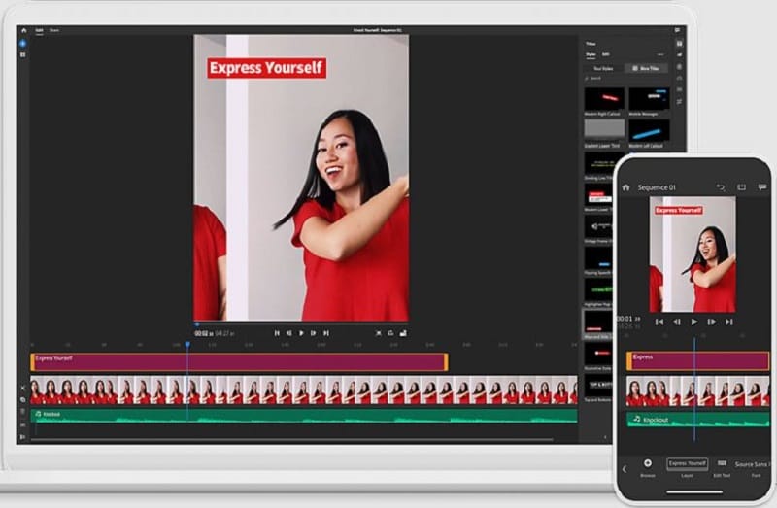Tap the feedback icon on phone header

pos(762,187)
